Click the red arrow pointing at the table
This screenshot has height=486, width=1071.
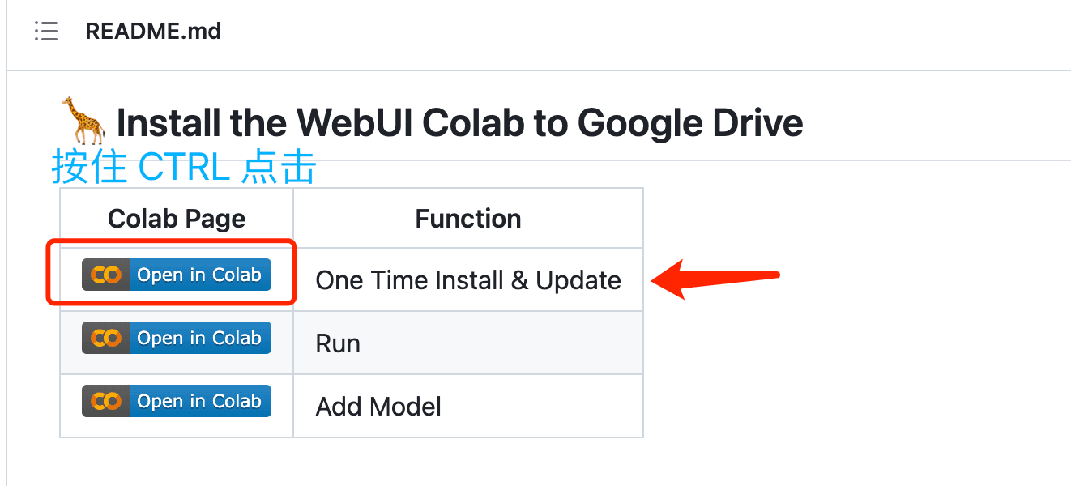[715, 279]
